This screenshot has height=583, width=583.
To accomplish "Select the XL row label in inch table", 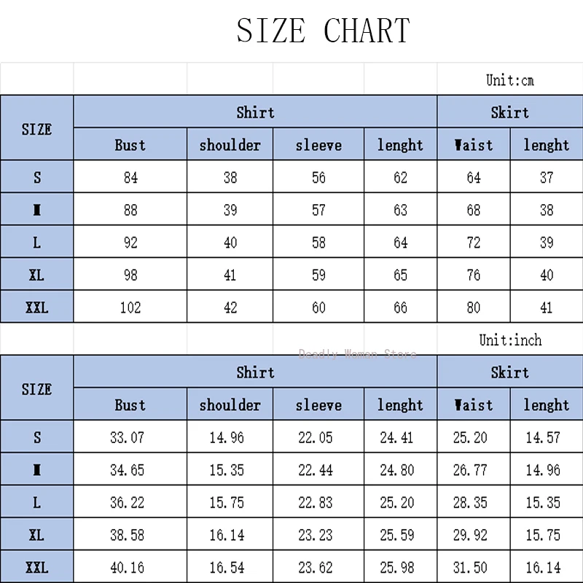I will click(37, 535).
